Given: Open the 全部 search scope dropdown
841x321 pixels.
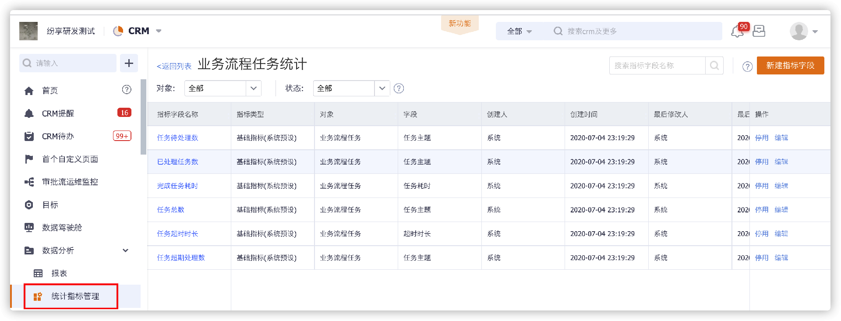Looking at the screenshot, I should coord(519,31).
